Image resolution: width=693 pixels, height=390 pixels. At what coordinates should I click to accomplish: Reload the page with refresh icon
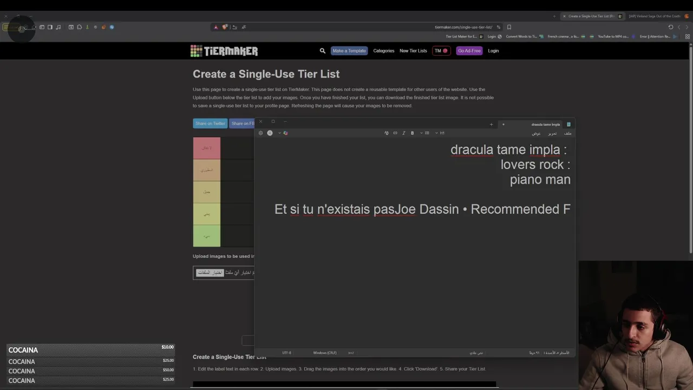coord(671,27)
